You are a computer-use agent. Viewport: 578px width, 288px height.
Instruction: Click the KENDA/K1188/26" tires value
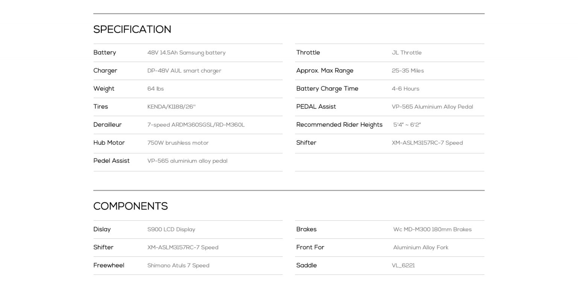click(x=171, y=107)
